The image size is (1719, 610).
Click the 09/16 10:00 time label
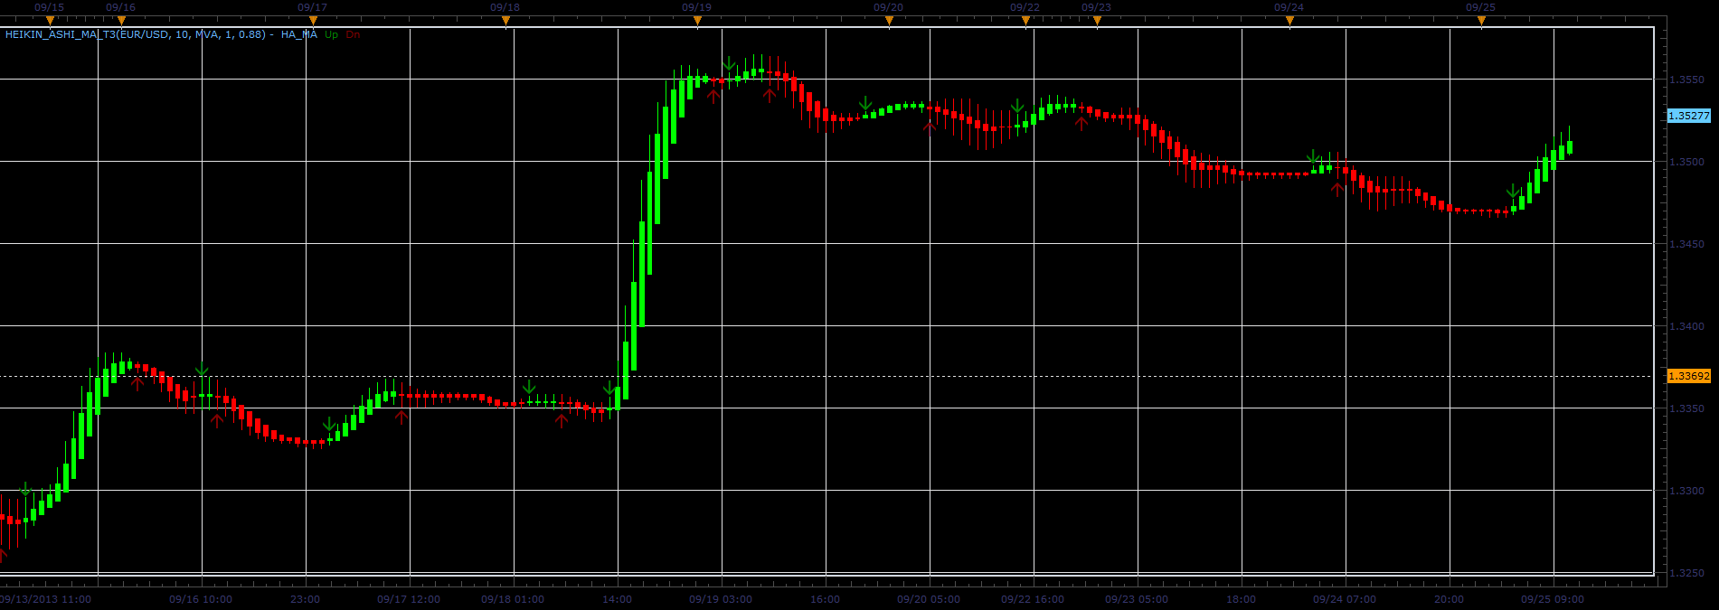click(x=201, y=599)
